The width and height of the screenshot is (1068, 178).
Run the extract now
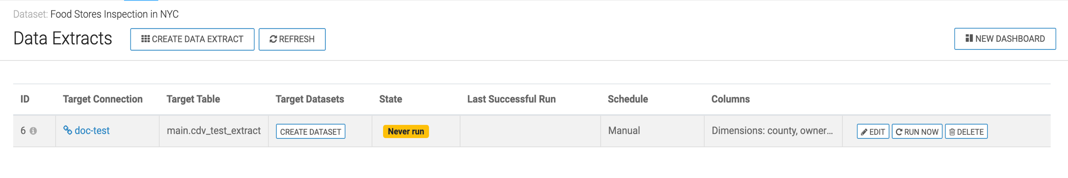917,132
